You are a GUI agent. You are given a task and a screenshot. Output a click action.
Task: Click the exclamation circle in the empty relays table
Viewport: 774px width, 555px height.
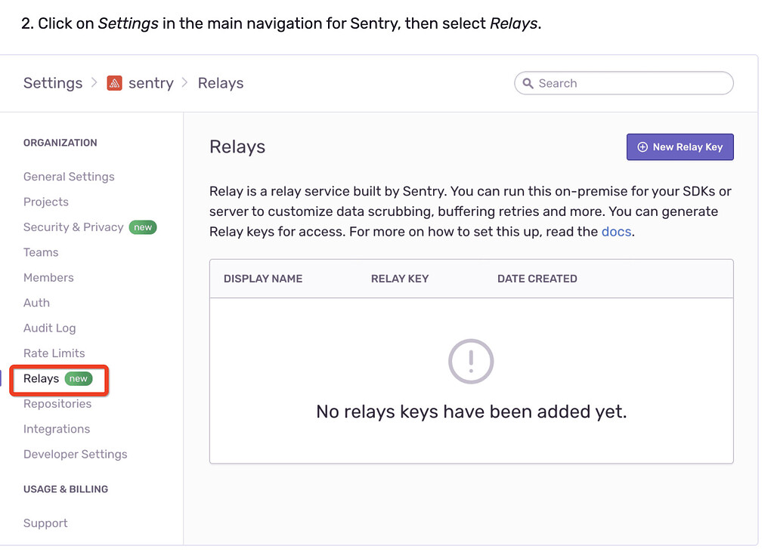(471, 361)
